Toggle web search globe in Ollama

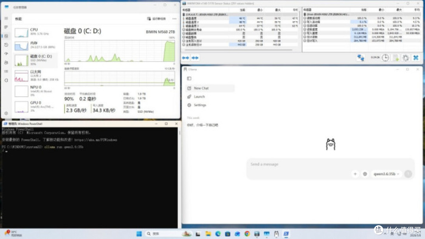[365, 174]
